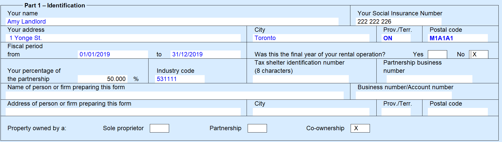This screenshot has width=502, height=142.
Task: Focus the preparer address input field
Action: 123,112
